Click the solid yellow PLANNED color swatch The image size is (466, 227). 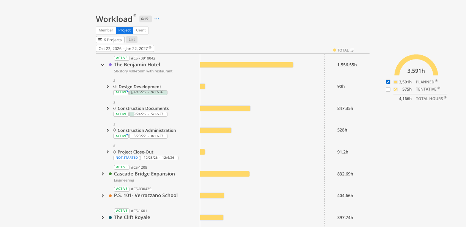tap(395, 82)
